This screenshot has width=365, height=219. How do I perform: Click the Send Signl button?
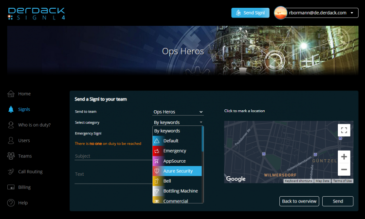pyautogui.click(x=250, y=13)
